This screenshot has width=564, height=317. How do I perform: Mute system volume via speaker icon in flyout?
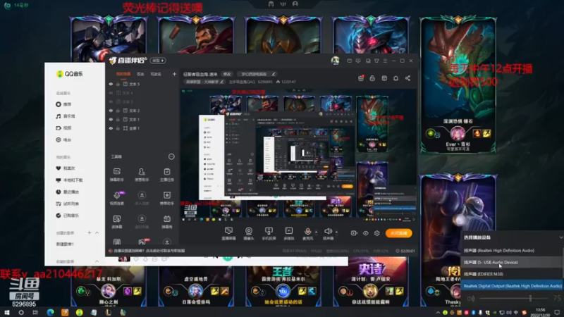[x=471, y=298]
